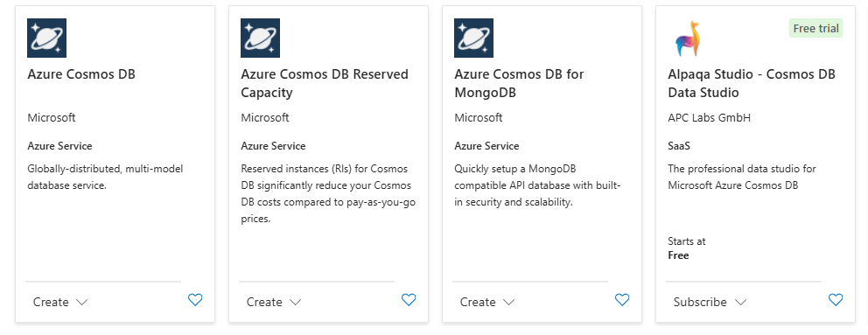Click Azure Service label on Azure Cosmos DB card
This screenshot has height=335, width=868.
click(59, 146)
